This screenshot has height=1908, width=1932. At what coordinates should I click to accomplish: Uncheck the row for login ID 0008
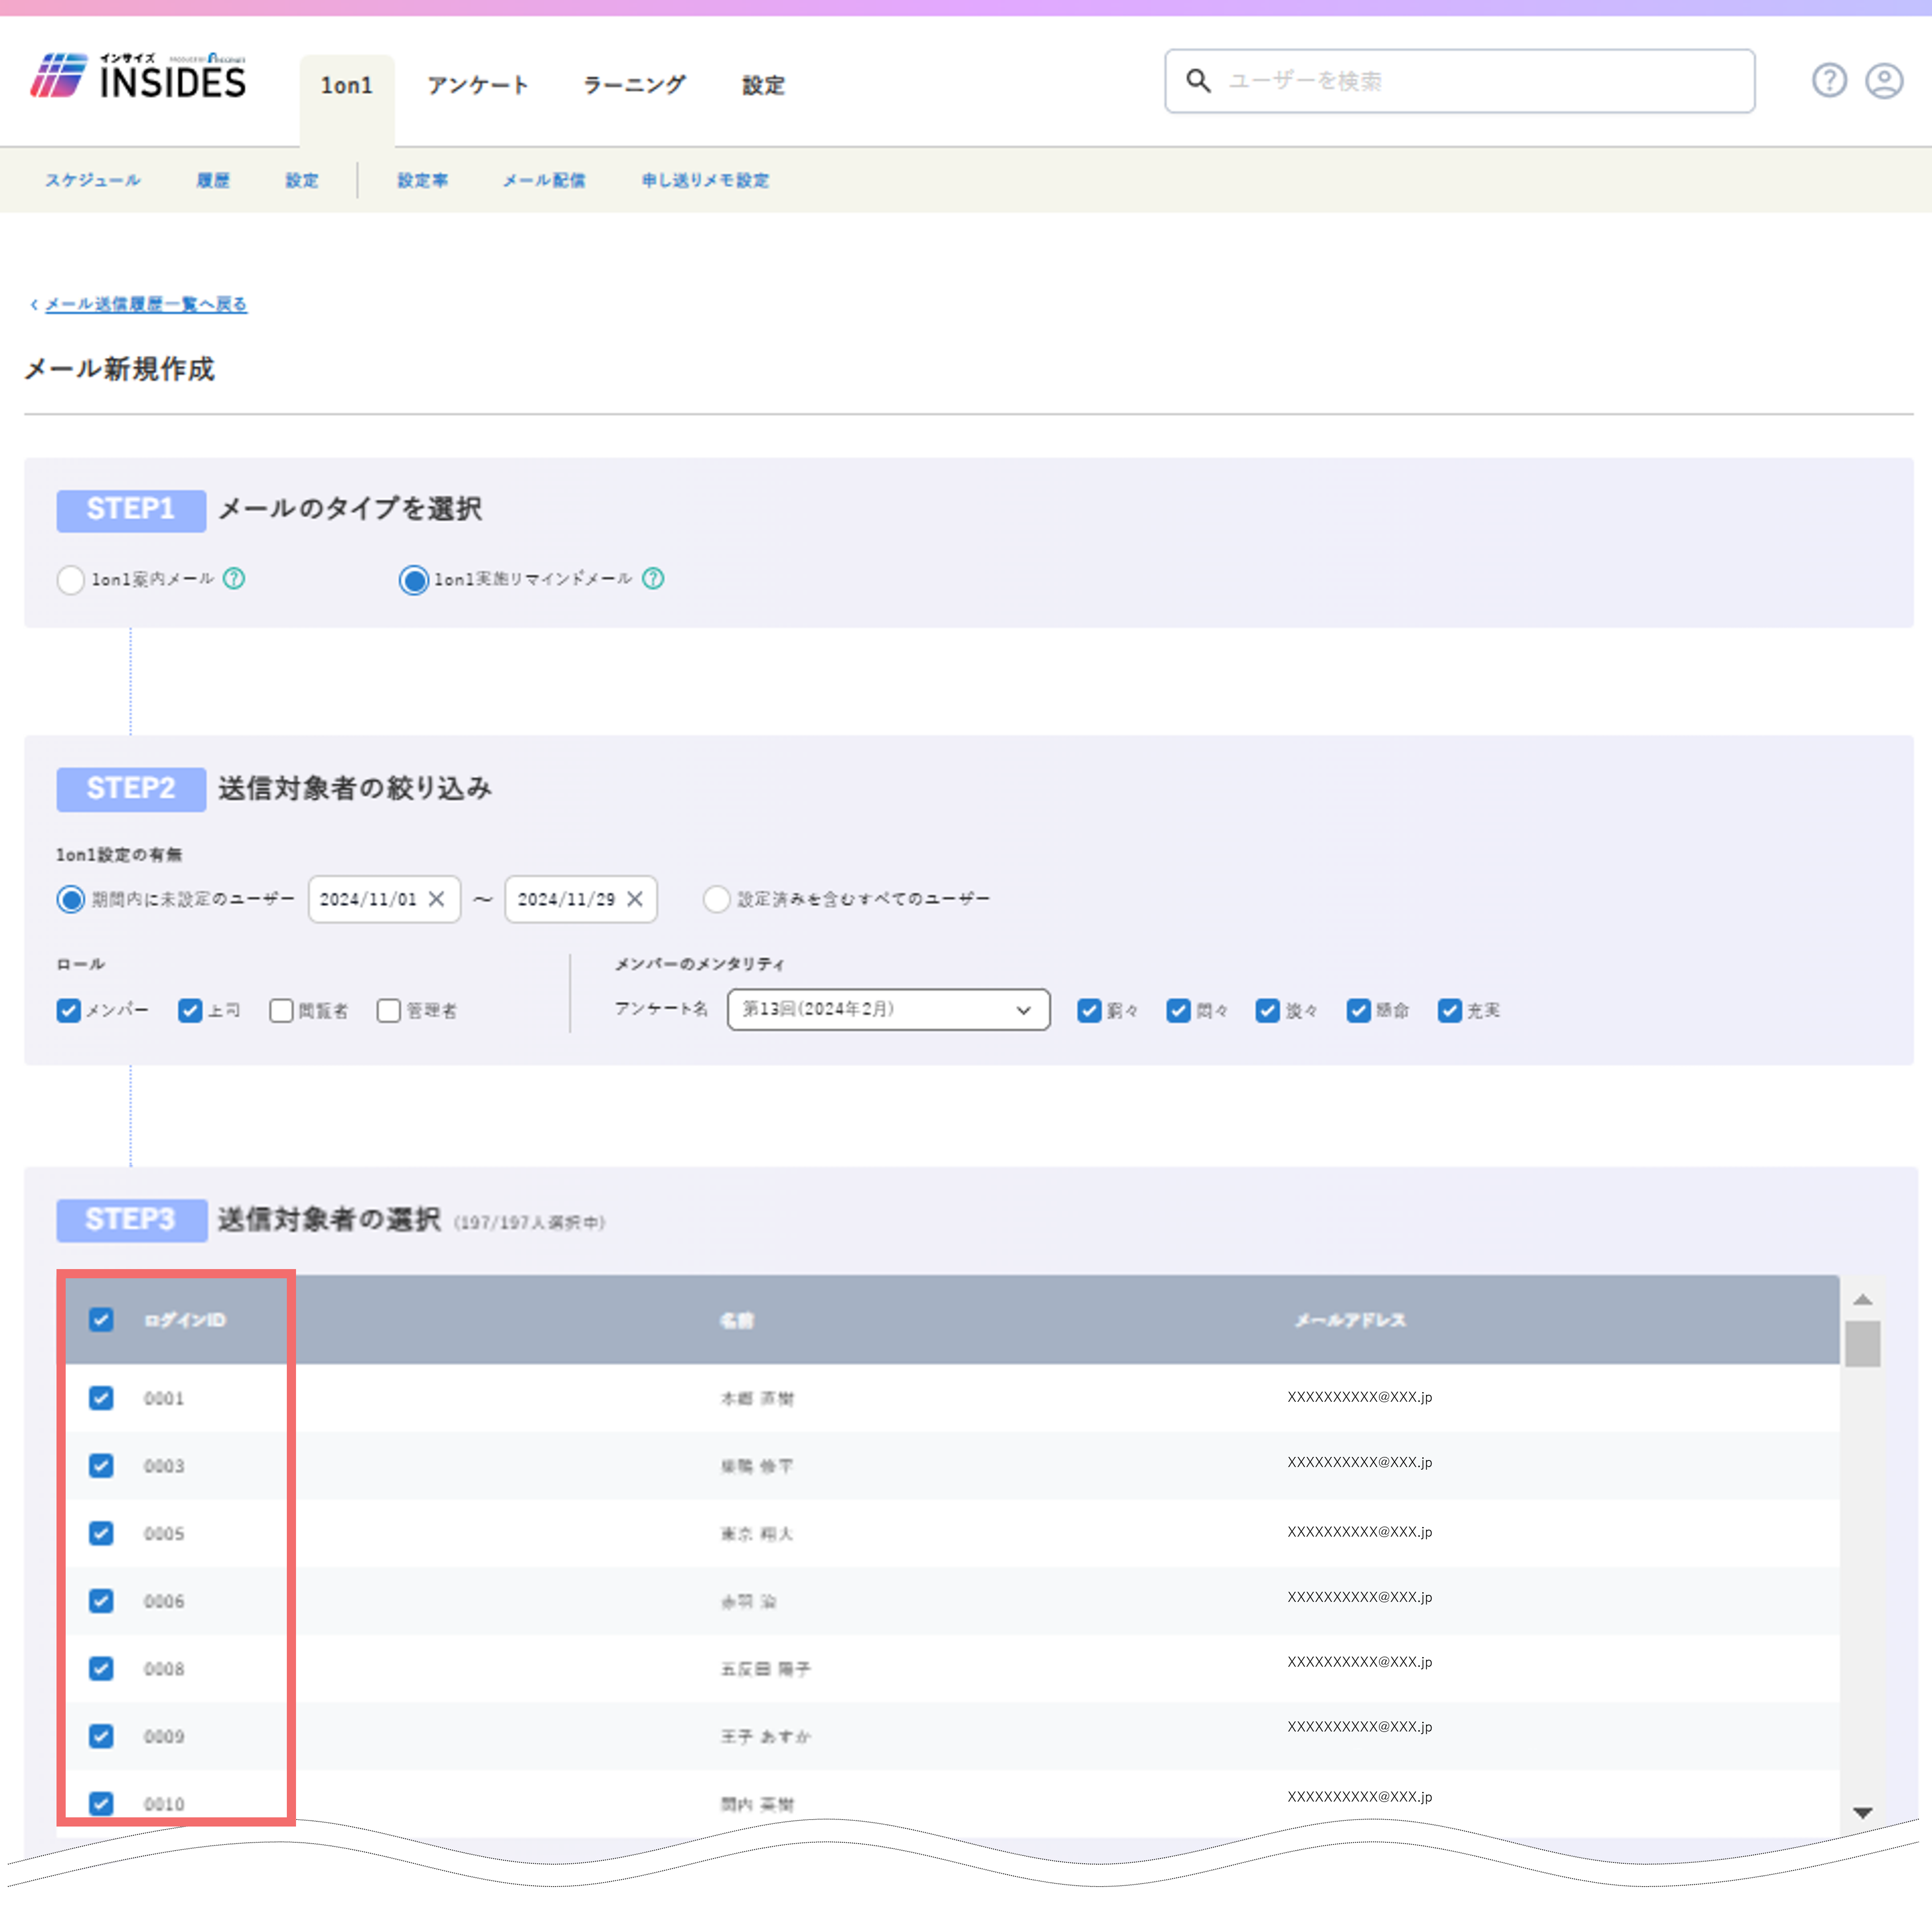(x=101, y=1668)
